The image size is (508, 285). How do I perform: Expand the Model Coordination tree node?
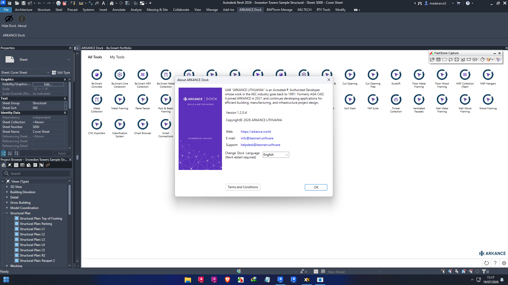7,208
